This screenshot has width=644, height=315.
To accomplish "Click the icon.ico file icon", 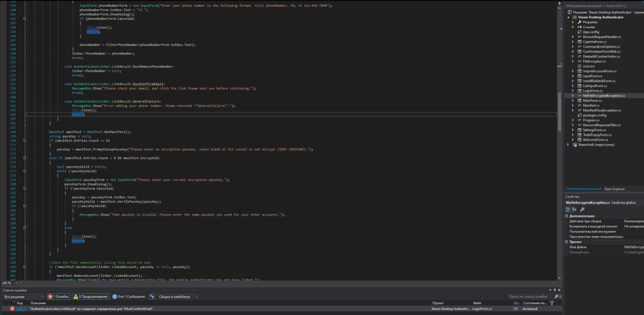I will tap(579, 67).
